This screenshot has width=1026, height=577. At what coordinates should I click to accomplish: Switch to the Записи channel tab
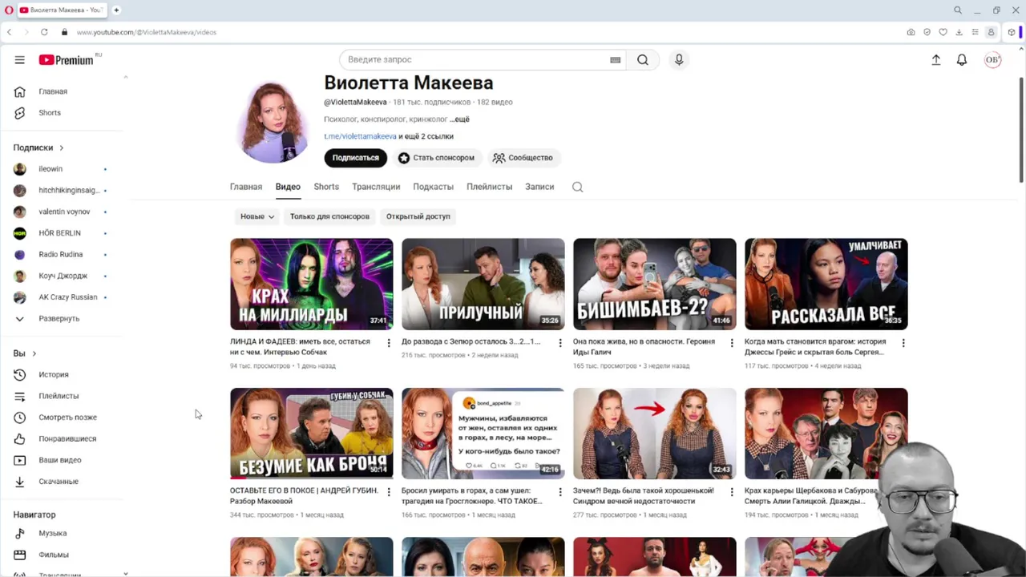tap(539, 187)
